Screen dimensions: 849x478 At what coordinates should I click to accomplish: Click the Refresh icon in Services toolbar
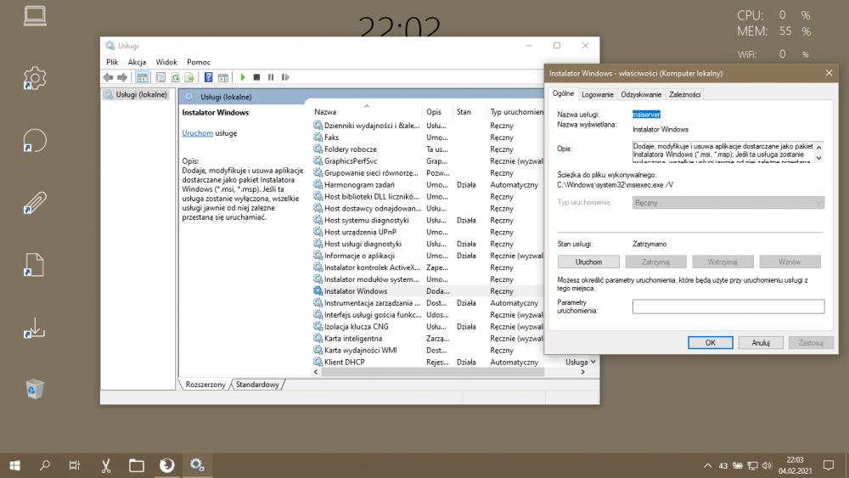pos(176,77)
